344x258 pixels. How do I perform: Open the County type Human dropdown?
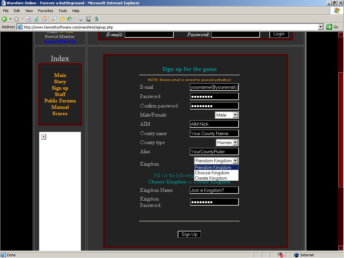[x=235, y=142]
